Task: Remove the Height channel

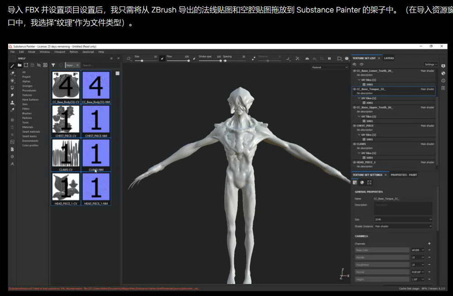Action: pyautogui.click(x=429, y=279)
